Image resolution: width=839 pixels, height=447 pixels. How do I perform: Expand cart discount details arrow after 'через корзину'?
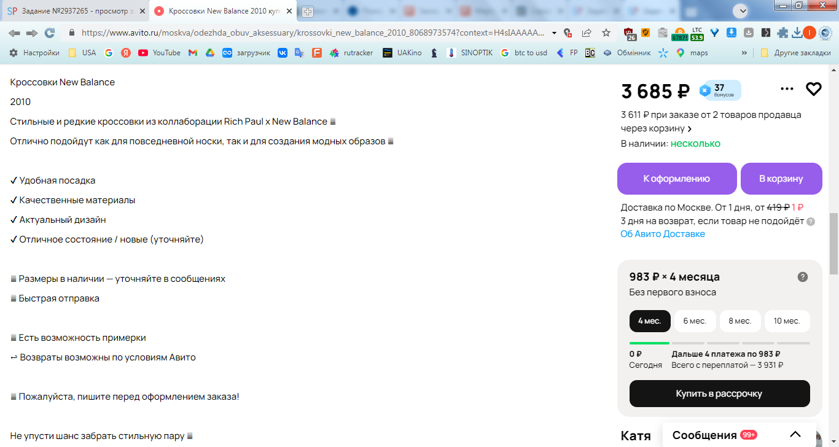[690, 129]
